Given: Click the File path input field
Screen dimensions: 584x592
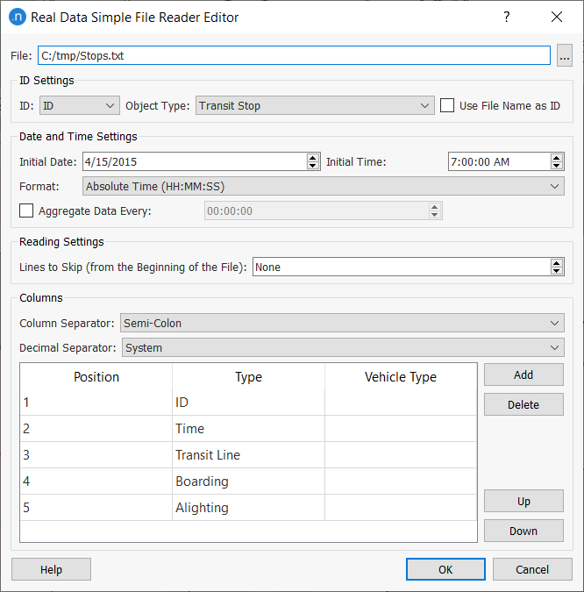Looking at the screenshot, I should point(294,55).
